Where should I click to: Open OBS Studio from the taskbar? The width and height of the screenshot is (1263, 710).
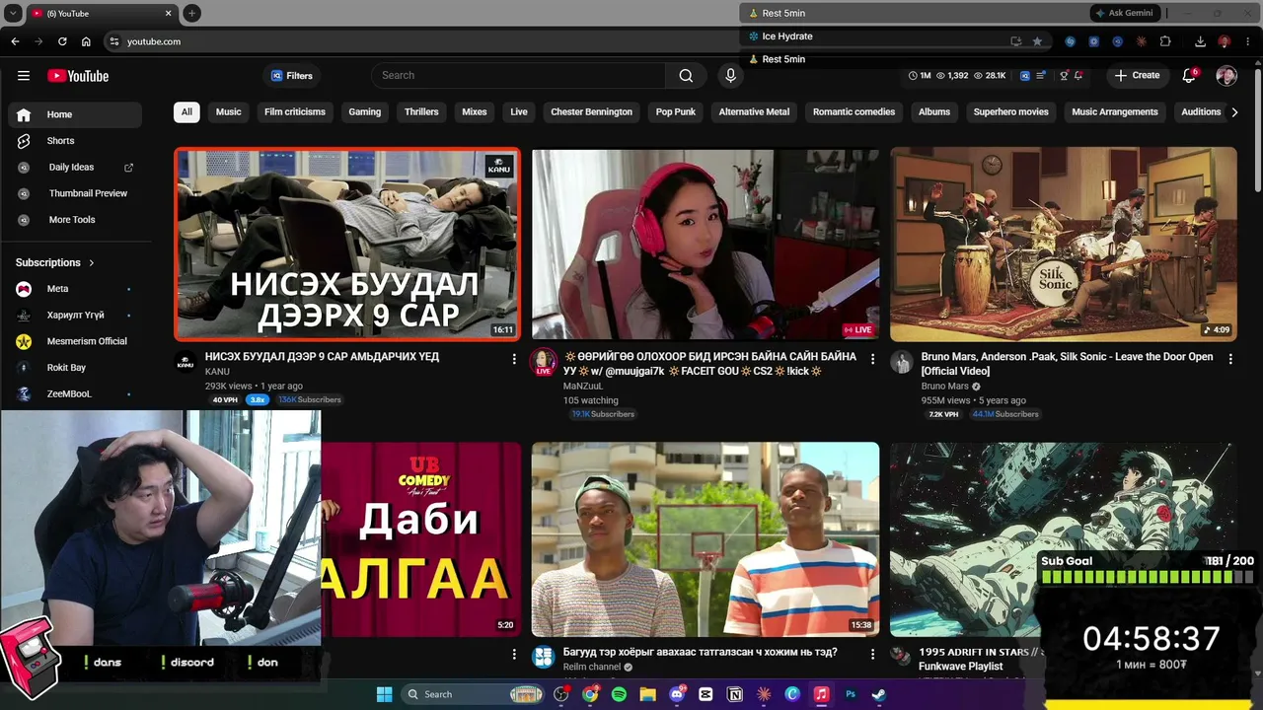point(561,694)
